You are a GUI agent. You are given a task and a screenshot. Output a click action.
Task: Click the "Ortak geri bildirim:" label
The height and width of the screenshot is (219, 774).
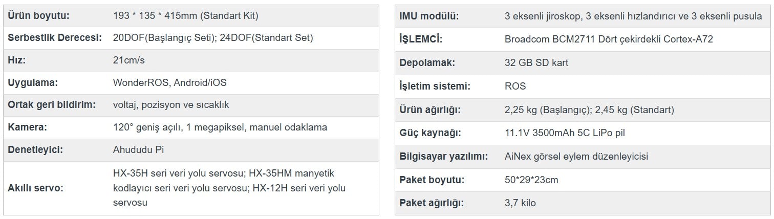click(x=52, y=105)
